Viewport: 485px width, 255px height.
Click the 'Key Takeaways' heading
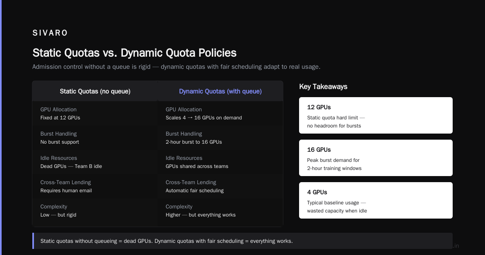click(323, 87)
